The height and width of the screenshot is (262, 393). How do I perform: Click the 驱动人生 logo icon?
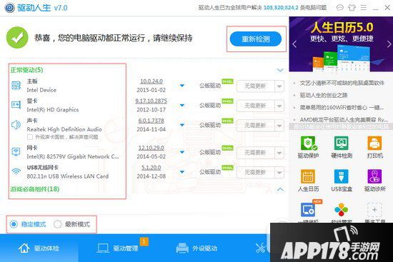point(9,8)
